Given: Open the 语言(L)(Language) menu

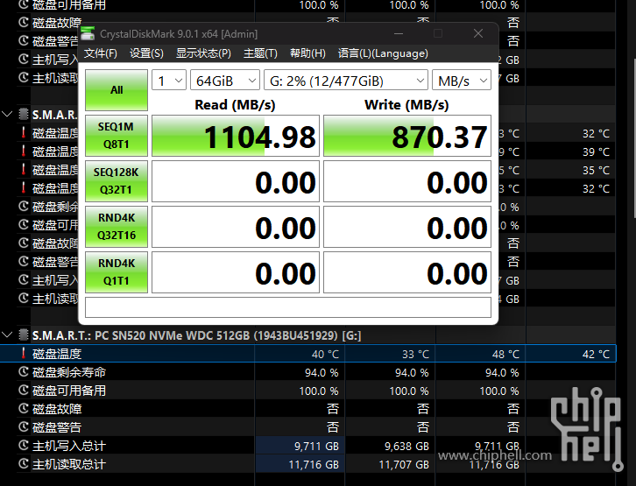Looking at the screenshot, I should 383,53.
